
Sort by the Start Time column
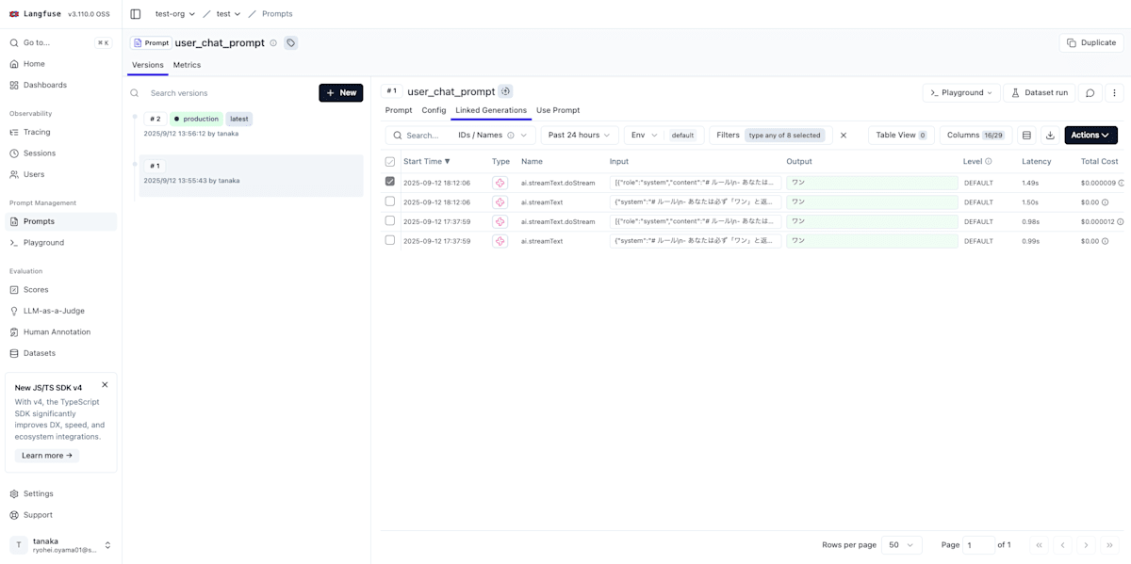click(x=427, y=161)
